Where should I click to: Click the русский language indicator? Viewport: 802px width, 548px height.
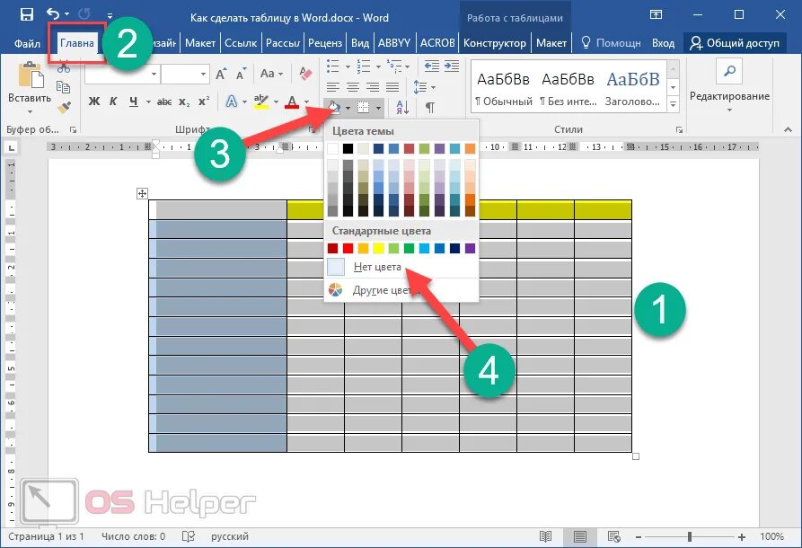pos(230,536)
